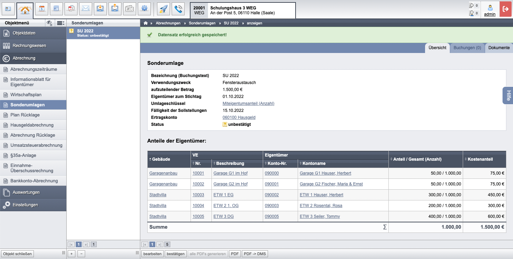The width and height of the screenshot is (513, 259).
Task: Switch to the Übersicht tab
Action: (x=437, y=48)
